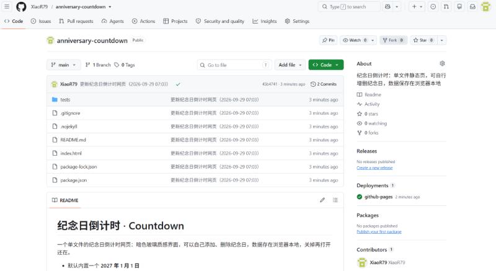This screenshot has width=496, height=271.
Task: Open the github-pages deployment link
Action: (x=378, y=197)
